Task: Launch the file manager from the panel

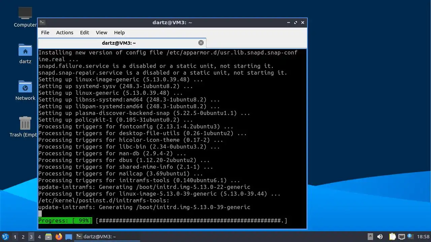Action: (x=48, y=237)
